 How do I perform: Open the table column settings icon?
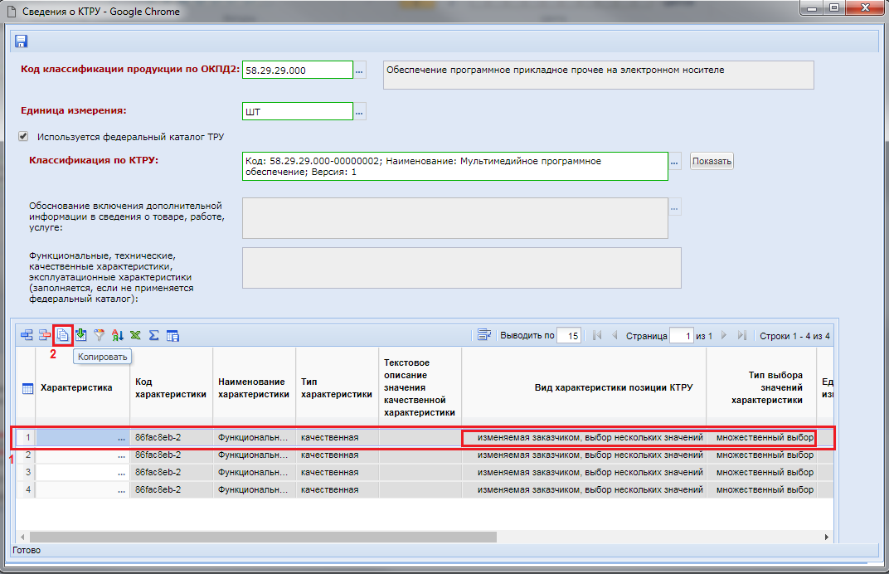point(172,336)
